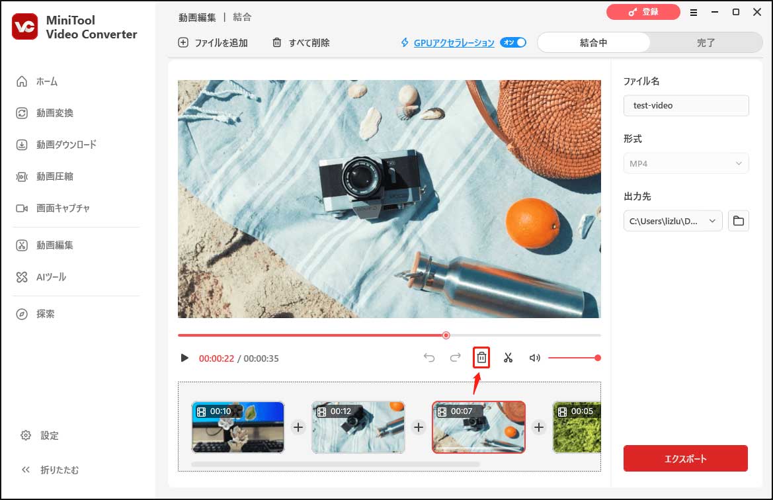Click ファイルを追加 to add files

coord(213,43)
